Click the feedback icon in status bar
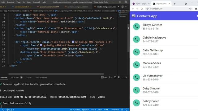This screenshot has height=111, width=198. (x=122, y=110)
